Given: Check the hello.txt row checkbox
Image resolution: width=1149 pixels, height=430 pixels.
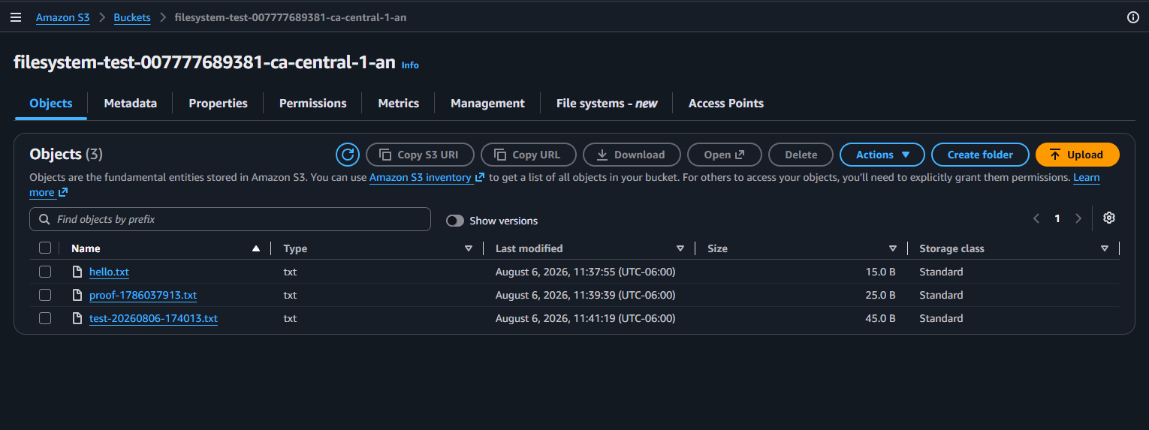Looking at the screenshot, I should click(45, 272).
